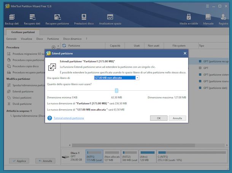The height and width of the screenshot is (173, 232).
Task: Click the GPT (partizione sistema) row type
Action: click(214, 74)
